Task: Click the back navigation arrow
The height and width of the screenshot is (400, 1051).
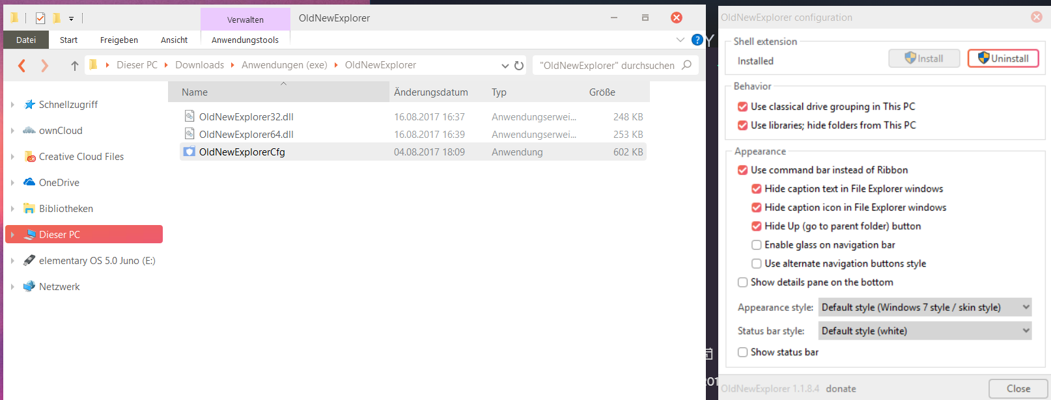Action: click(x=22, y=66)
